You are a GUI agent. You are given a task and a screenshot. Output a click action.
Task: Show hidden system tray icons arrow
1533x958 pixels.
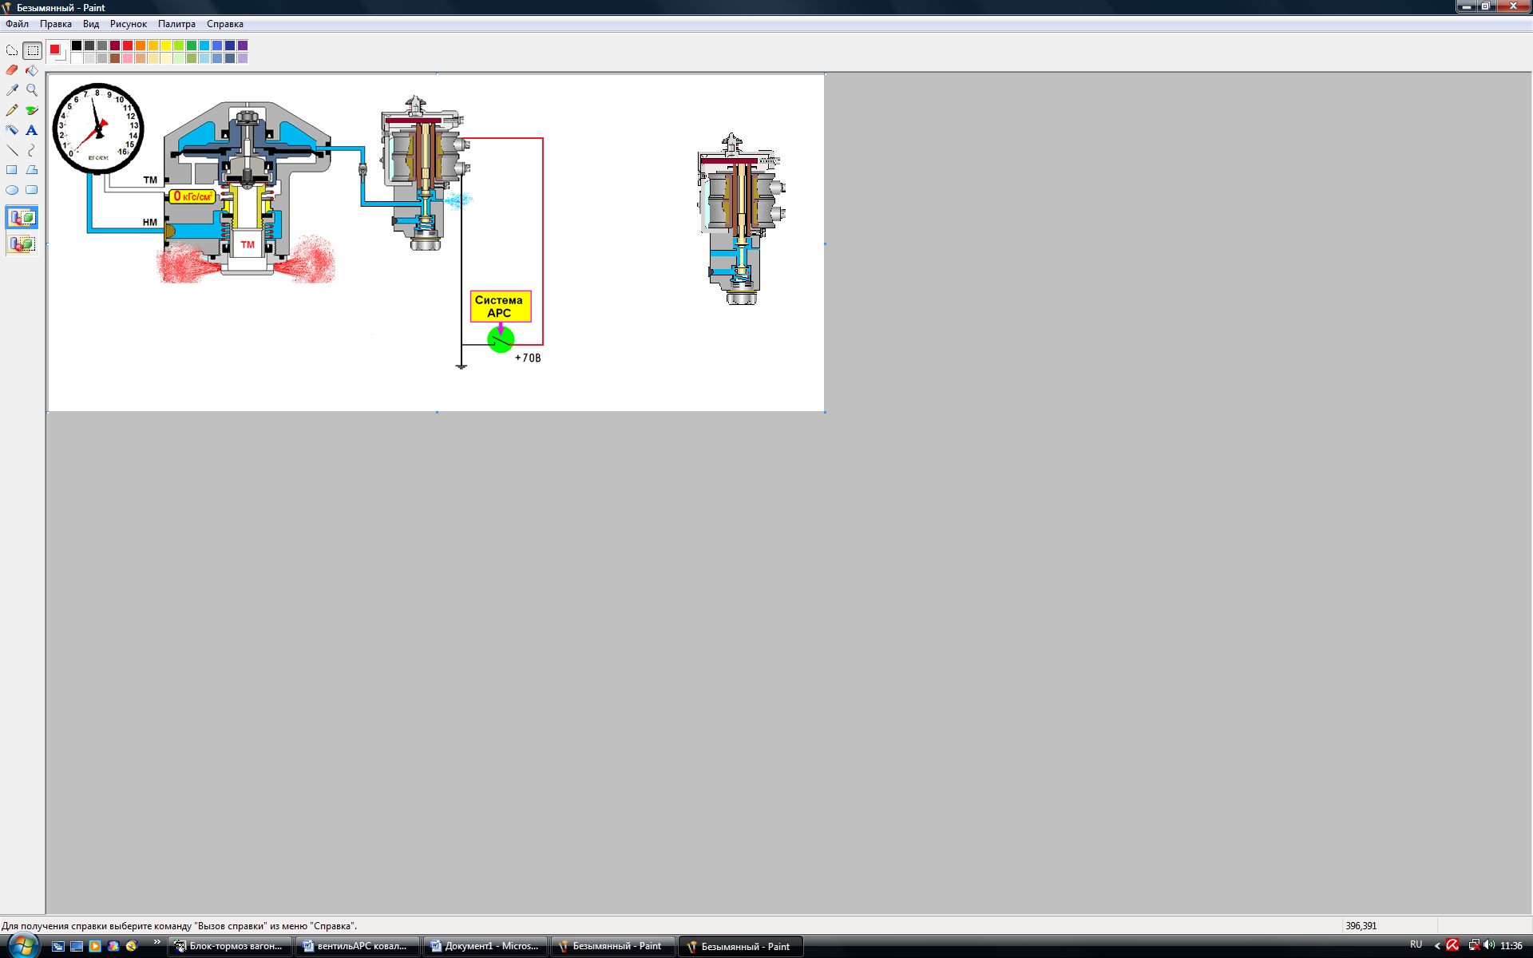coord(1437,946)
